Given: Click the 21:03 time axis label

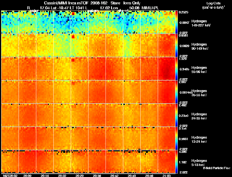Looking at the screenshot, I should 166,176.
